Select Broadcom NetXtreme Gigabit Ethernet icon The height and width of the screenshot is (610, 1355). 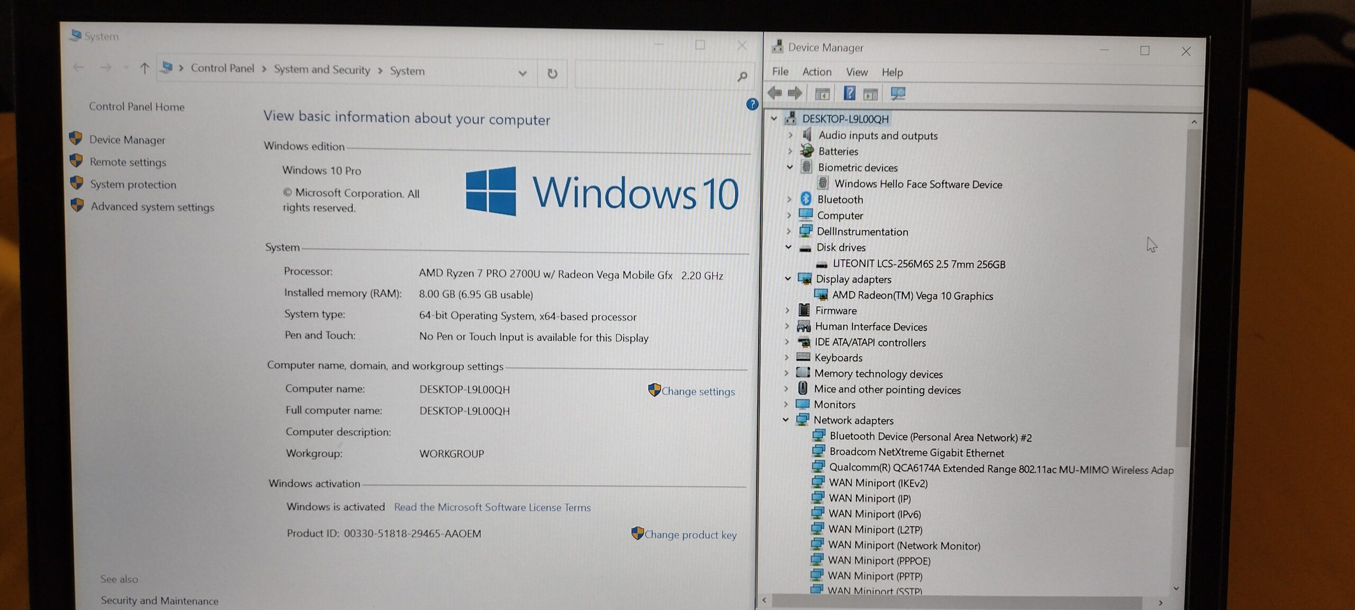pyautogui.click(x=818, y=451)
